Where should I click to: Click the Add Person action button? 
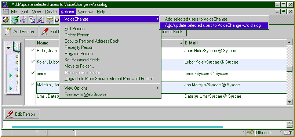pyautogui.click(x=20, y=32)
